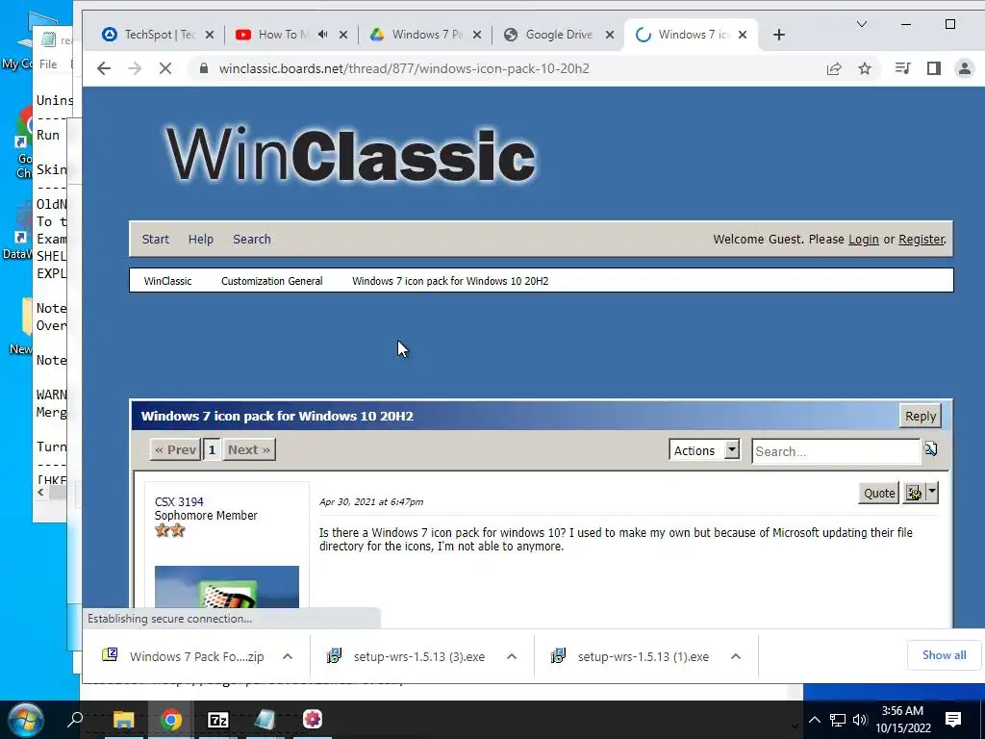
Task: Click the post options gear icon
Action: point(914,494)
